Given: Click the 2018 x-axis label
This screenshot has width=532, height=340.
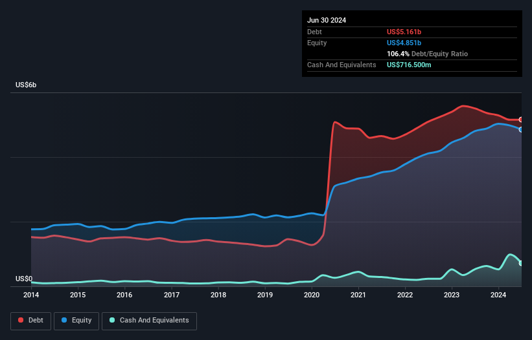Looking at the screenshot, I should 218,295.
